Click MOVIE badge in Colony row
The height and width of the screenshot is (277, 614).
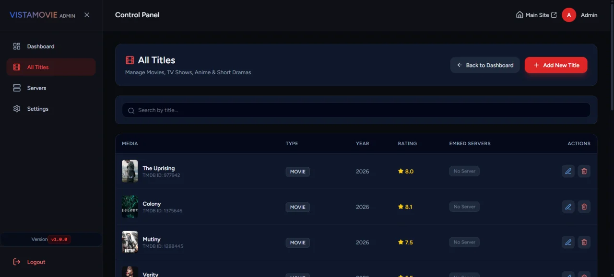298,207
